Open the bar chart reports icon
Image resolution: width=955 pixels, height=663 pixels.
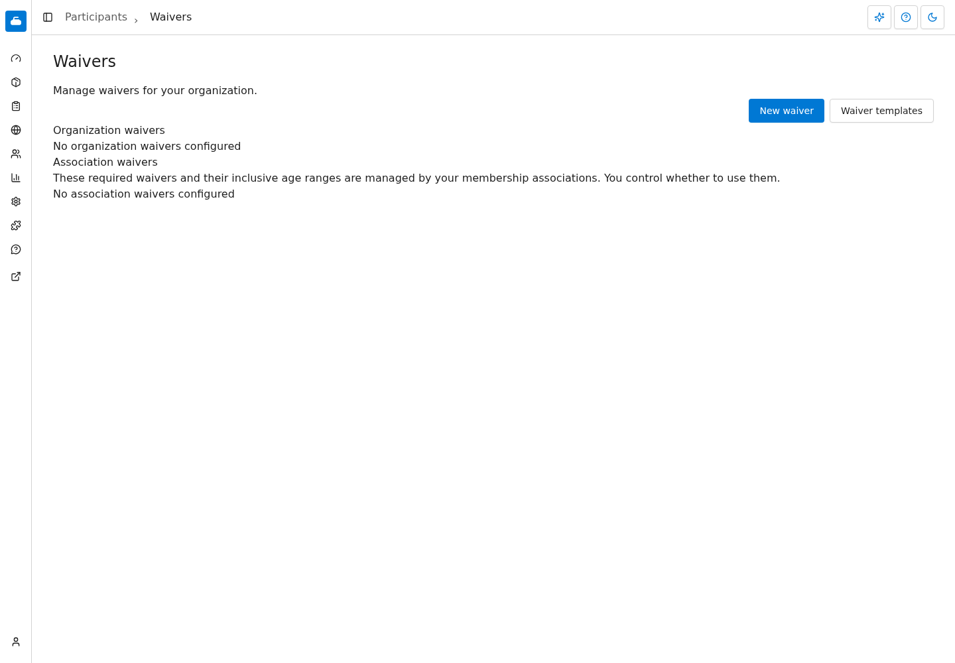(16, 178)
